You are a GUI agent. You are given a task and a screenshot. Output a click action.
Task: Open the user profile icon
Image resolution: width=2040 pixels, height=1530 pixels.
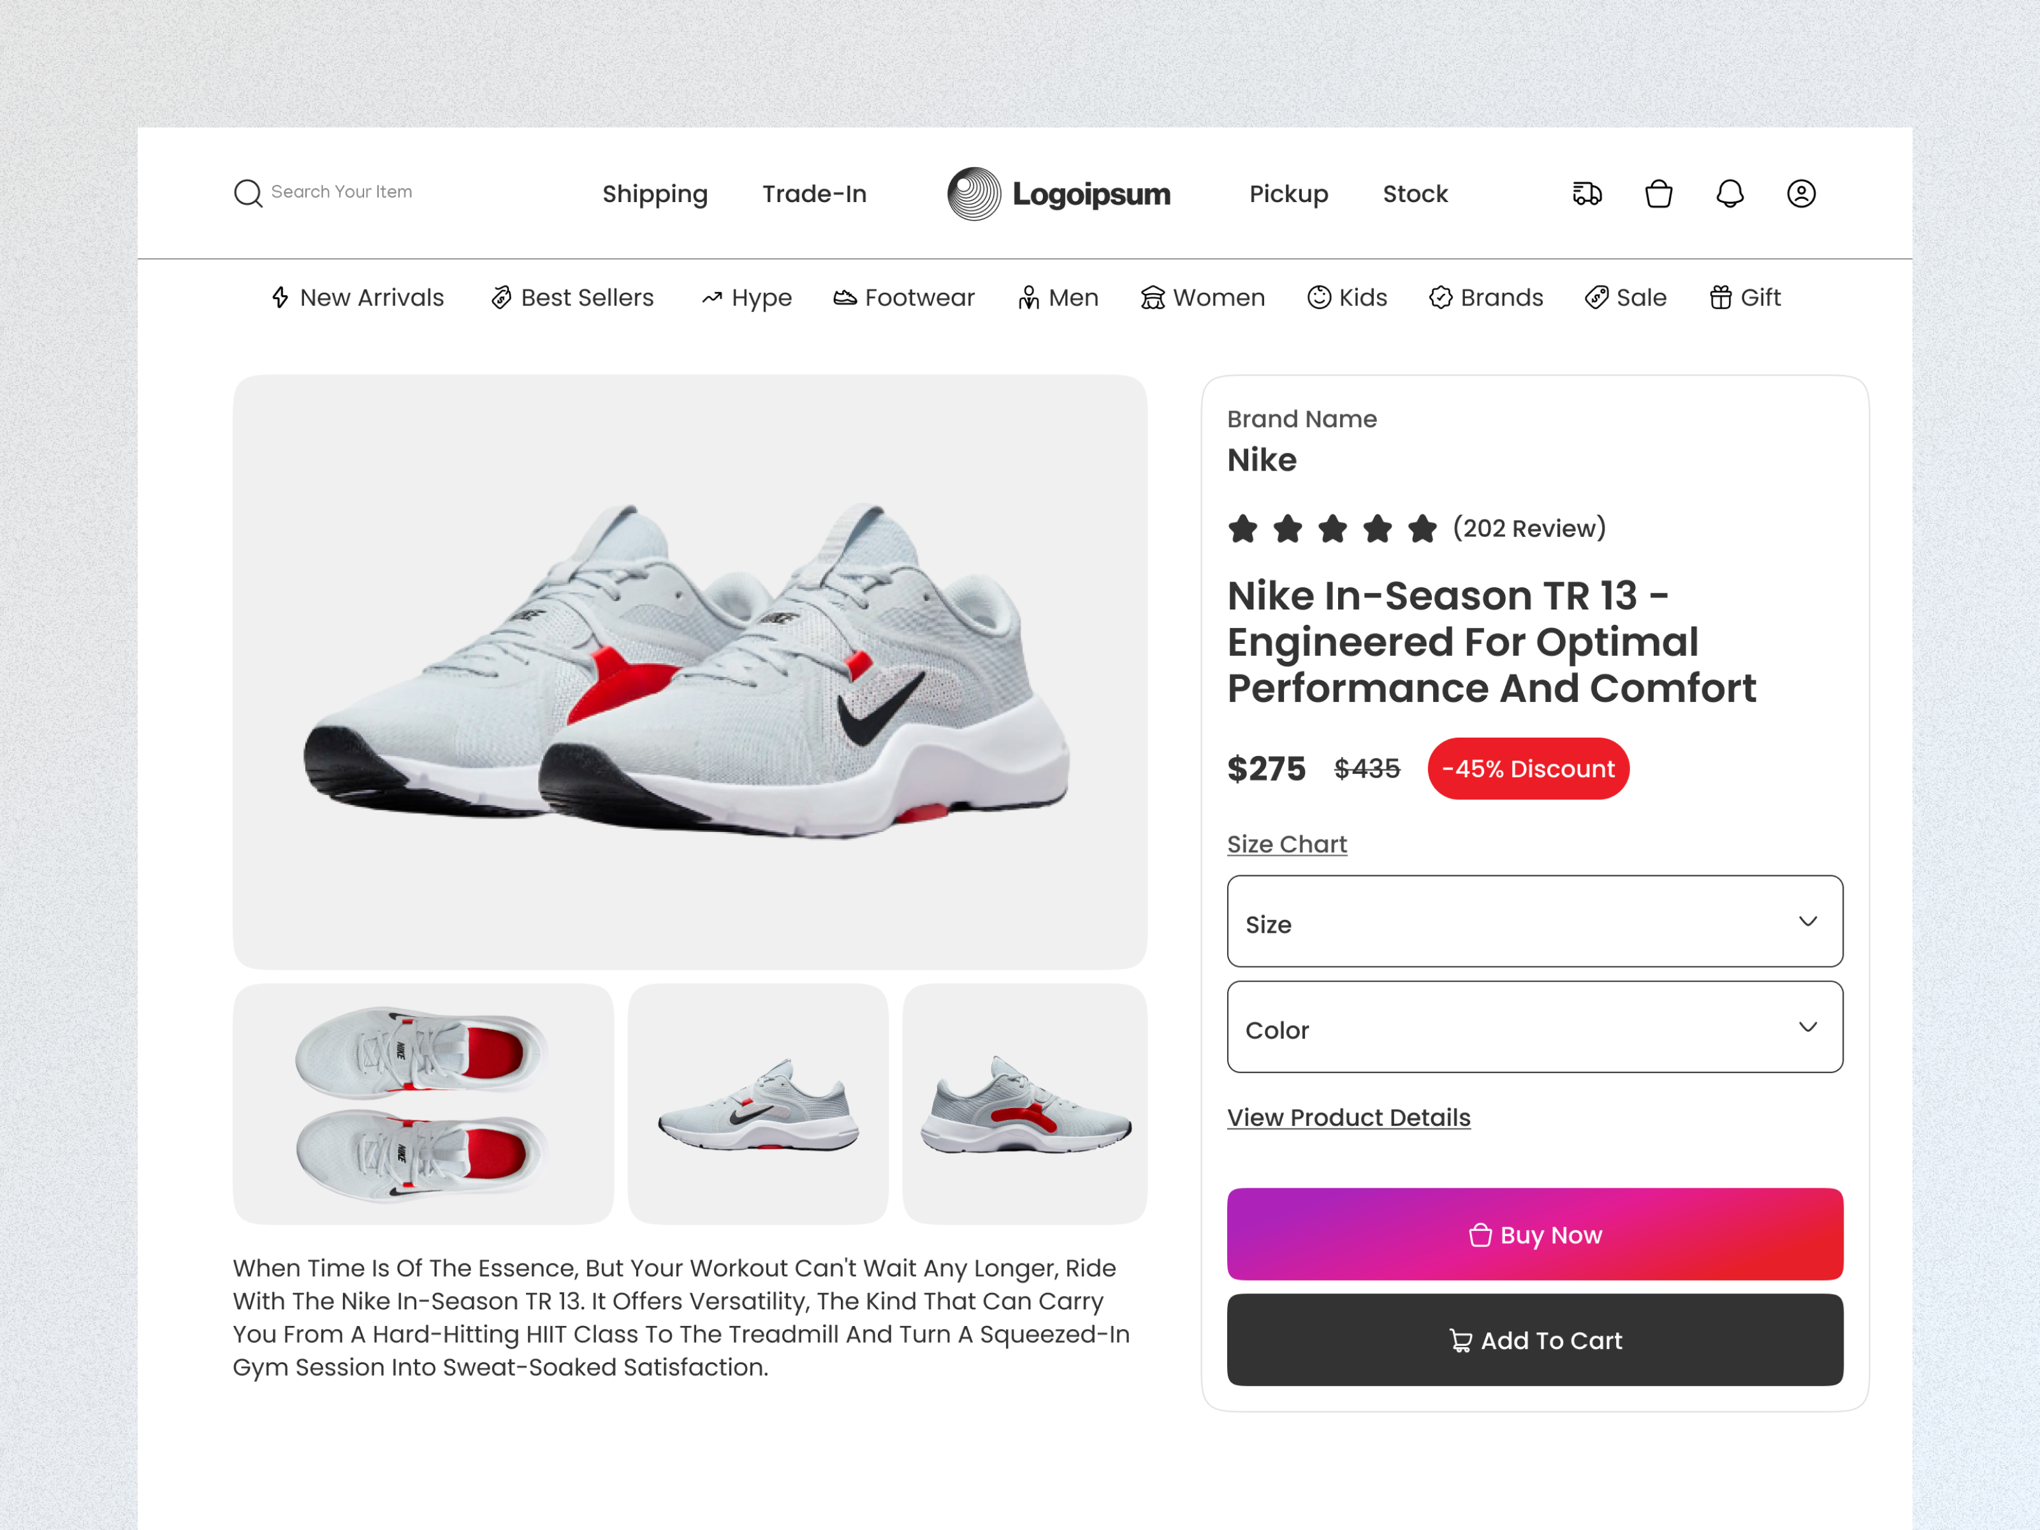click(x=1800, y=194)
